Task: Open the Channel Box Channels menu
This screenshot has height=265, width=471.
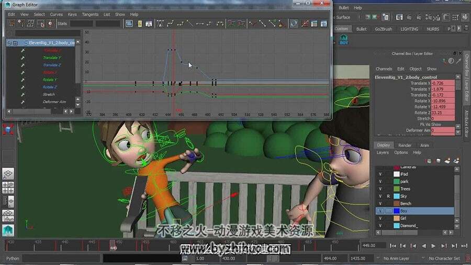Action: [x=384, y=69]
